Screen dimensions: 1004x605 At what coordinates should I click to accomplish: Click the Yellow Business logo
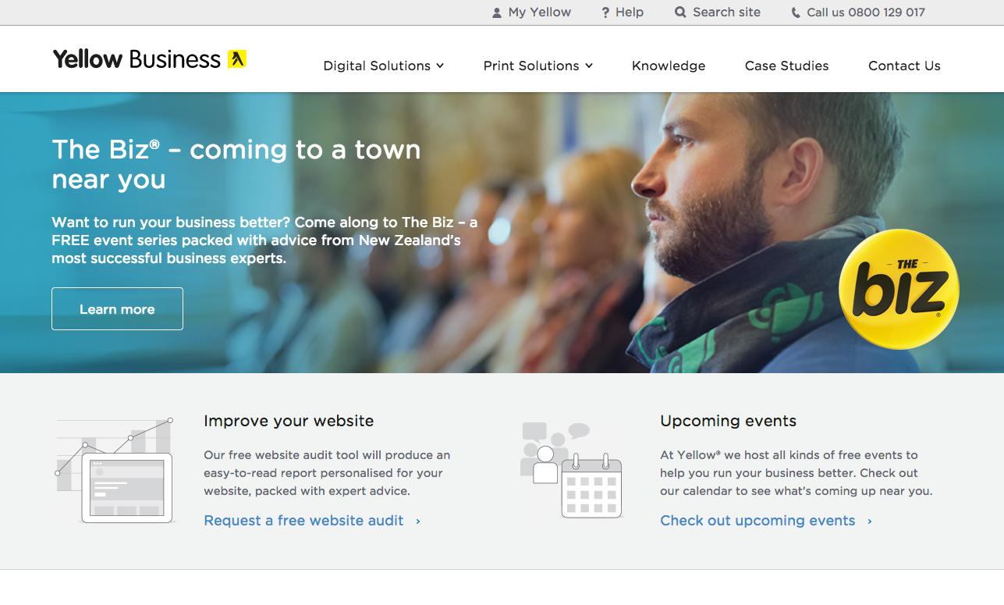click(150, 59)
